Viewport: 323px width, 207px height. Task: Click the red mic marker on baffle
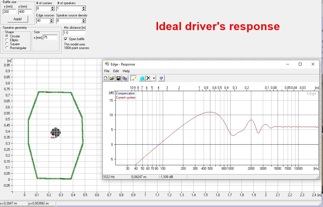click(x=53, y=134)
